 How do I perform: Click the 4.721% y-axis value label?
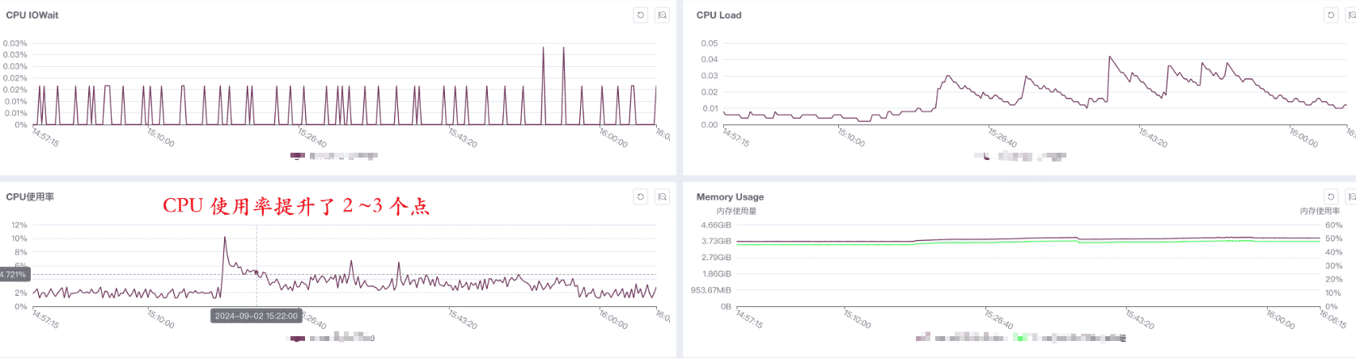click(14, 275)
